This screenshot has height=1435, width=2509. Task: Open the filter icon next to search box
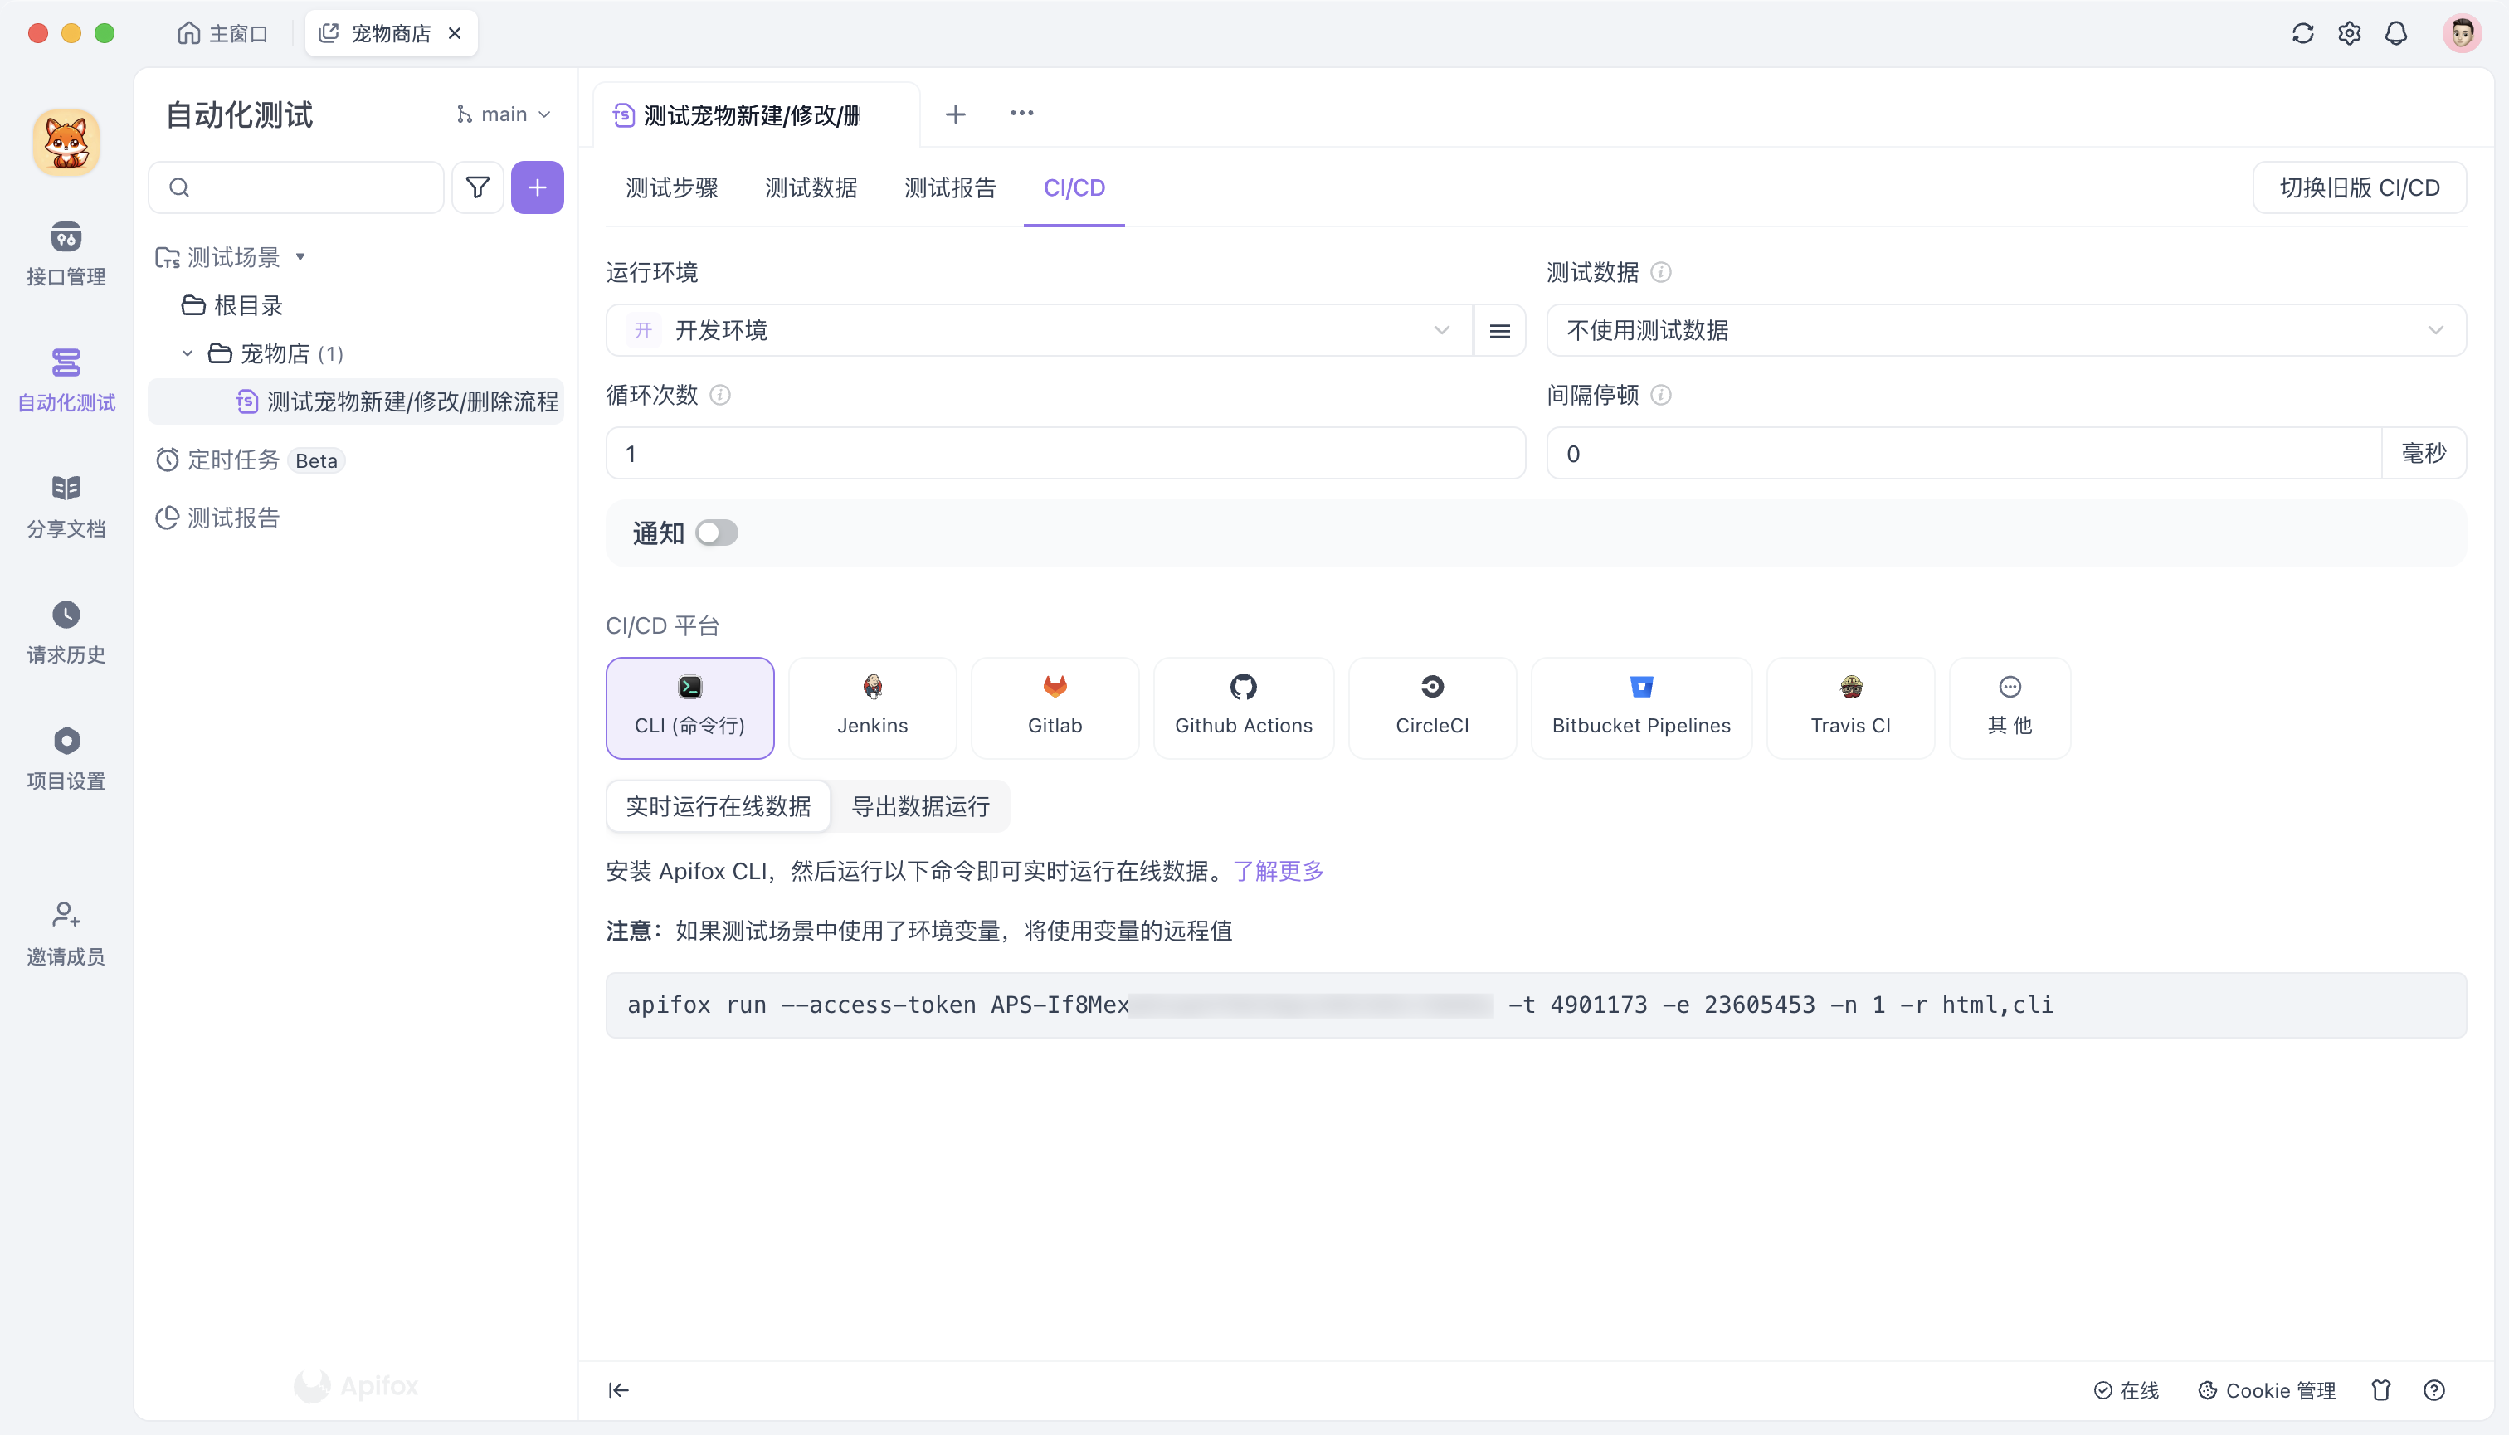tap(477, 187)
